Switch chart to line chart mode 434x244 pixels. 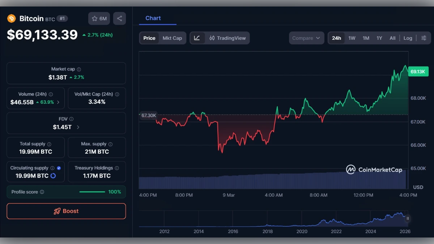pos(197,38)
